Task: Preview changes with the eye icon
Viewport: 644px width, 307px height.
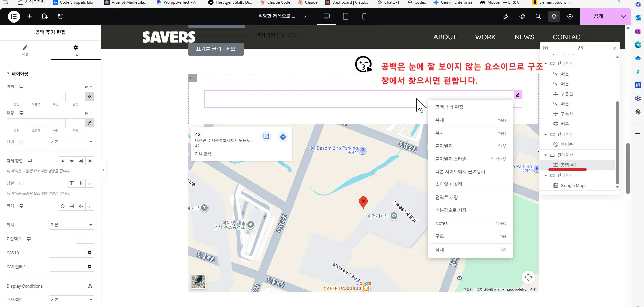Action: tap(570, 16)
